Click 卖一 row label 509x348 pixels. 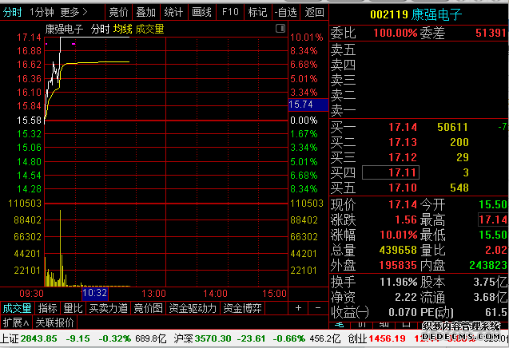point(343,110)
